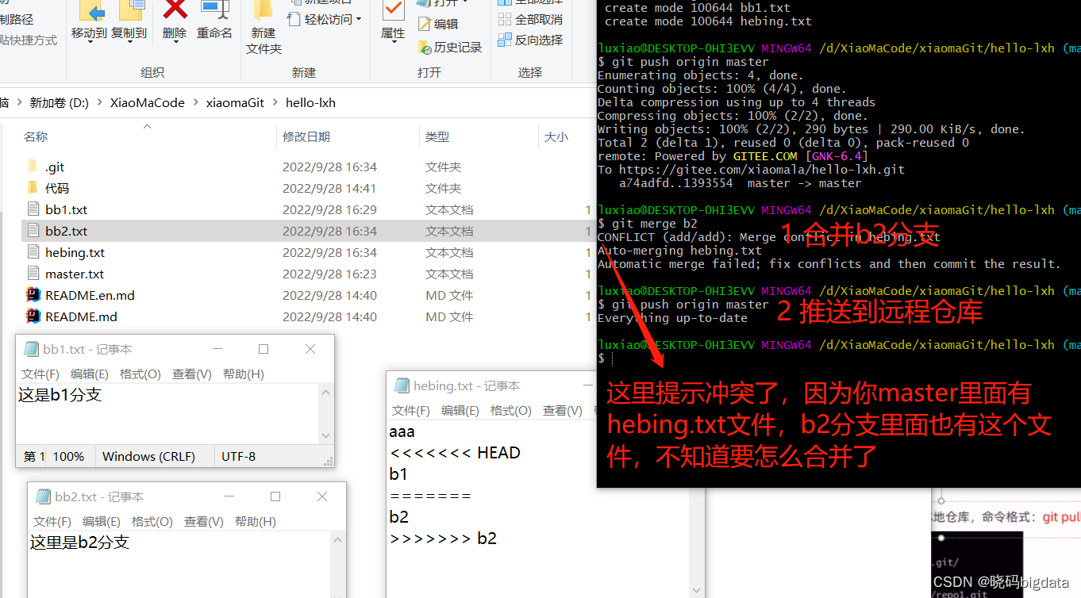
Task: Click Windows (CRLF) in bb1.txt status bar
Action: point(148,456)
